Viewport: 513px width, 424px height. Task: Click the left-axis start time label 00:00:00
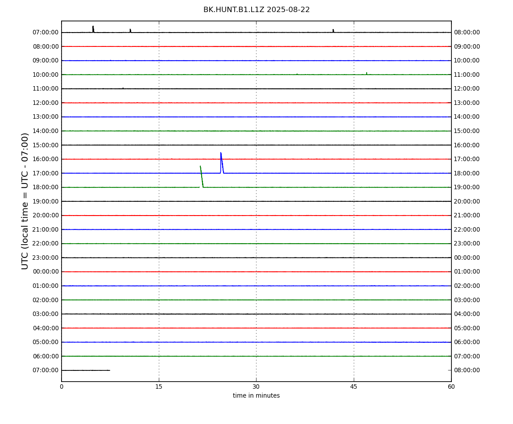(46, 272)
